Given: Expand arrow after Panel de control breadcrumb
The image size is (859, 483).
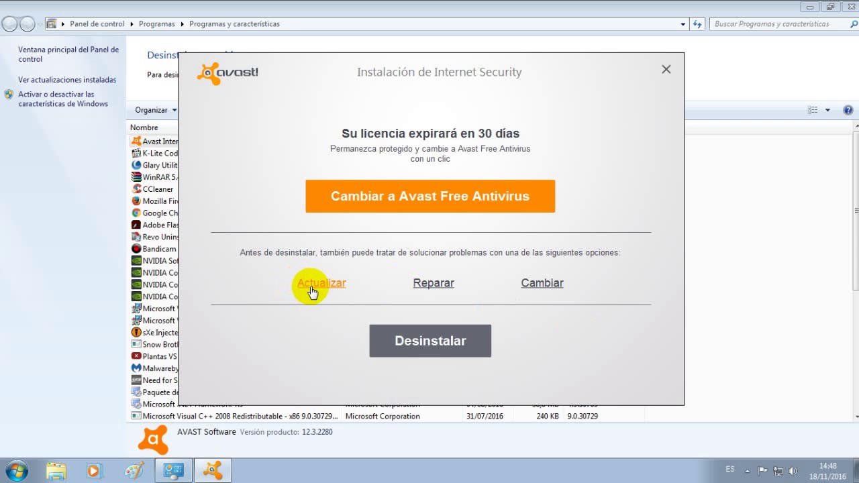Looking at the screenshot, I should click(132, 24).
